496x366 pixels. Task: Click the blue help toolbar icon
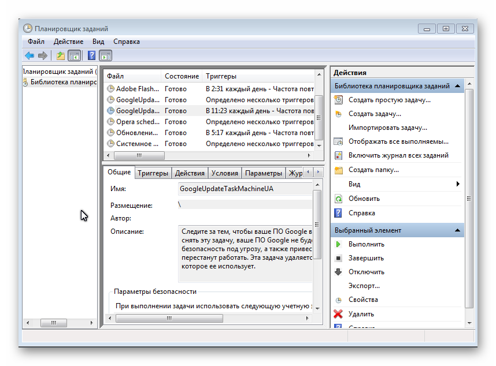91,56
